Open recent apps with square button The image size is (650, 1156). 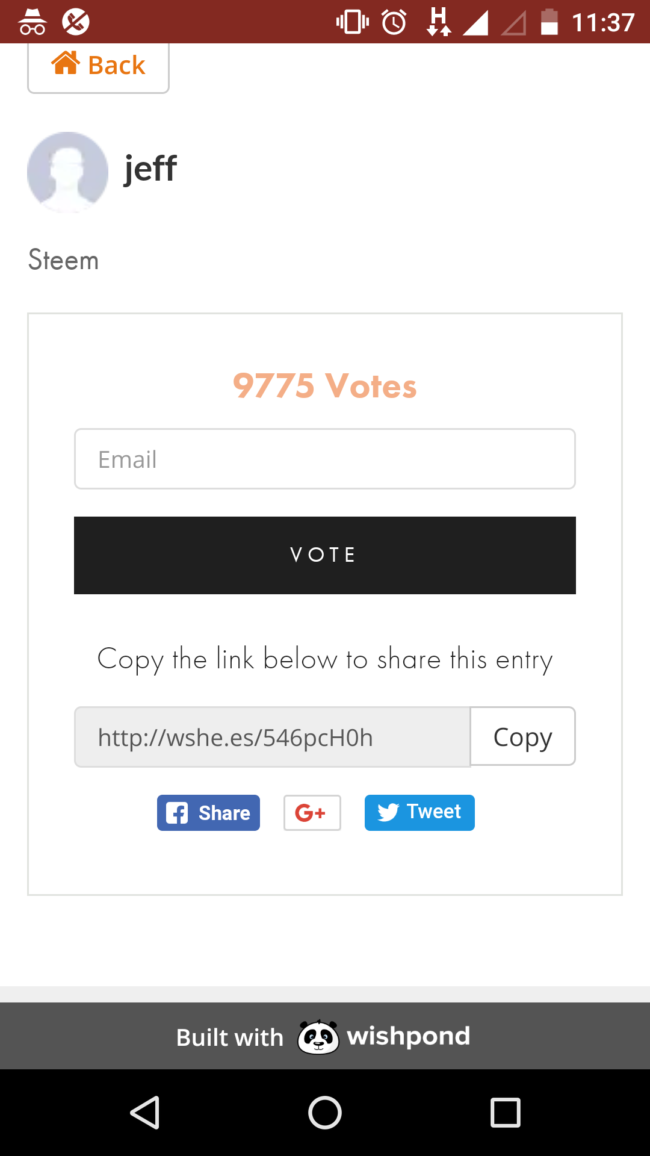(505, 1112)
